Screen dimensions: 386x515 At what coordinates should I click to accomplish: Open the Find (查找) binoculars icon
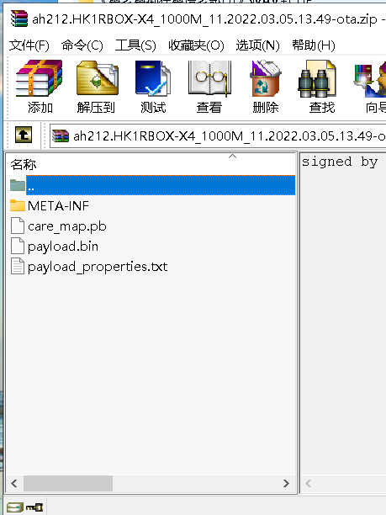coord(317,79)
